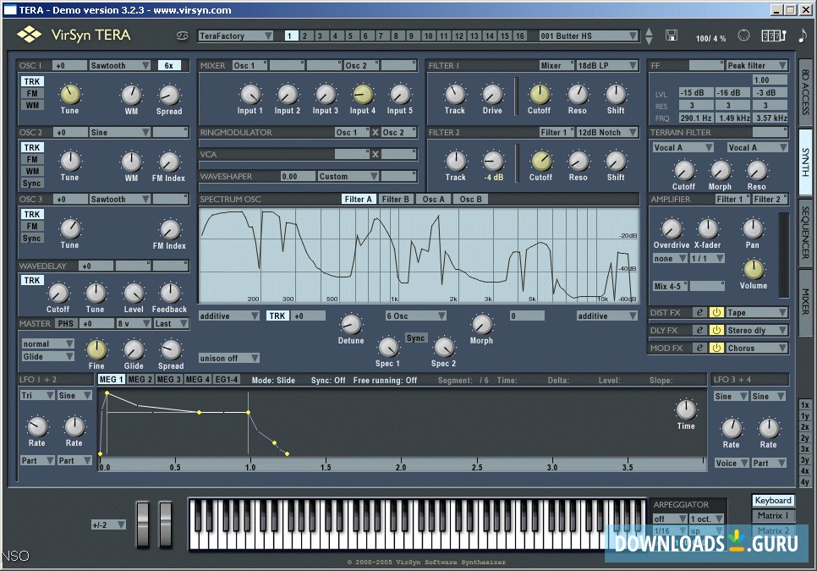
Task: Select program slot 5
Action: 350,36
